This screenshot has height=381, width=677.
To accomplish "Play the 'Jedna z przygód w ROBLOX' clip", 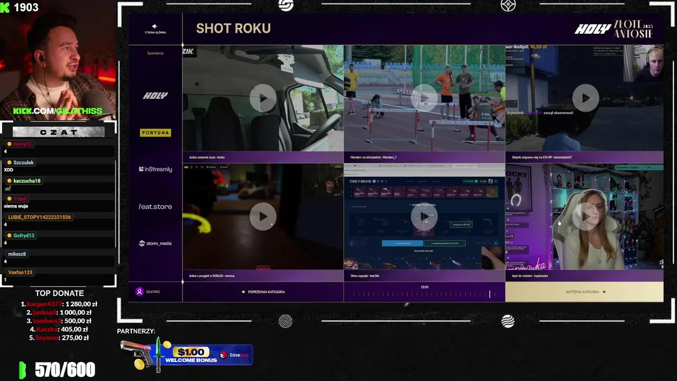I will (263, 216).
